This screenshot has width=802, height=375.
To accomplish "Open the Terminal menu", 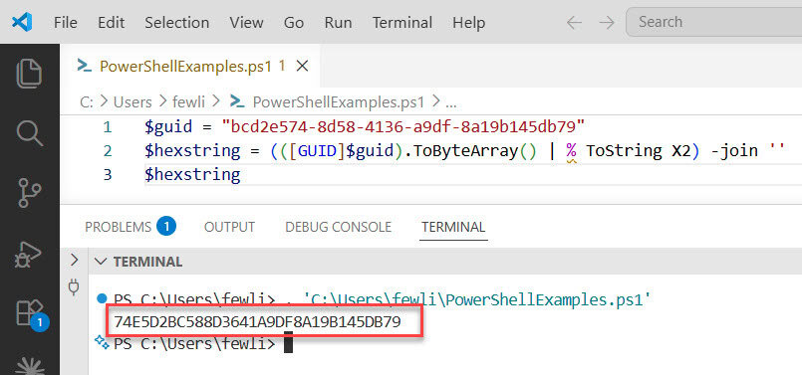I will point(402,23).
